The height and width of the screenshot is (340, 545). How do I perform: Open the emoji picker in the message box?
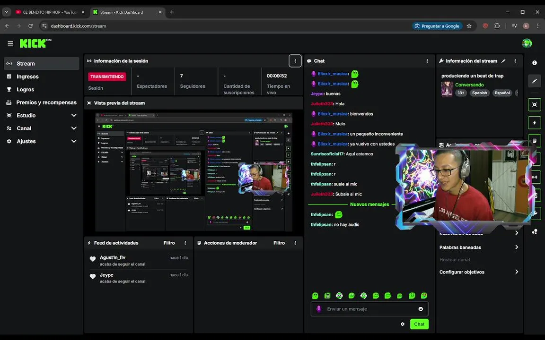click(421, 309)
